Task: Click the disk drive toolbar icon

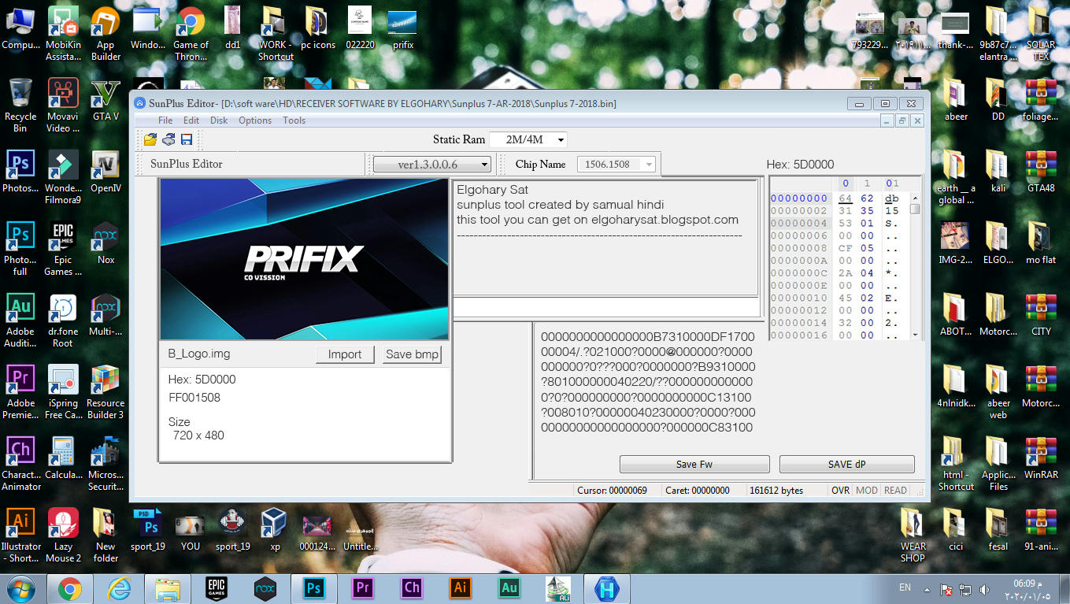Action: point(168,139)
